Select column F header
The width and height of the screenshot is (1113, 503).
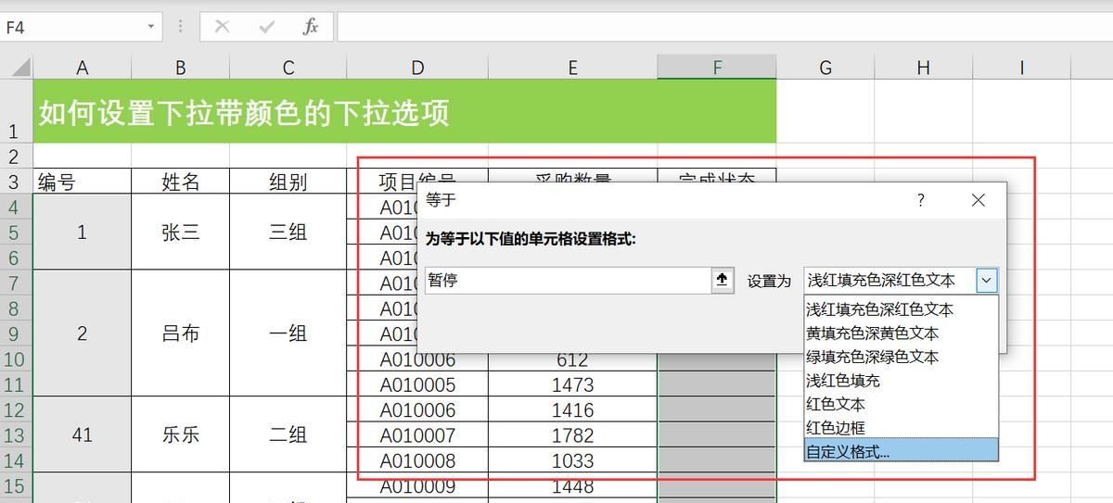pyautogui.click(x=717, y=67)
